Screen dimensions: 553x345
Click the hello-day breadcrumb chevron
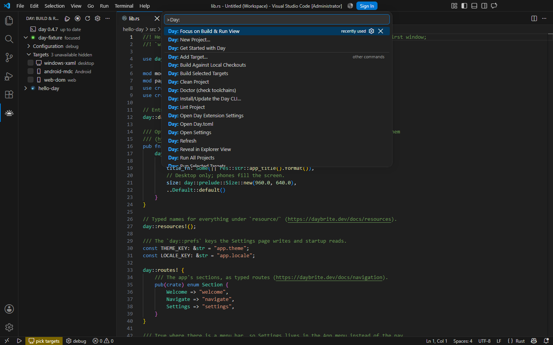click(x=147, y=30)
